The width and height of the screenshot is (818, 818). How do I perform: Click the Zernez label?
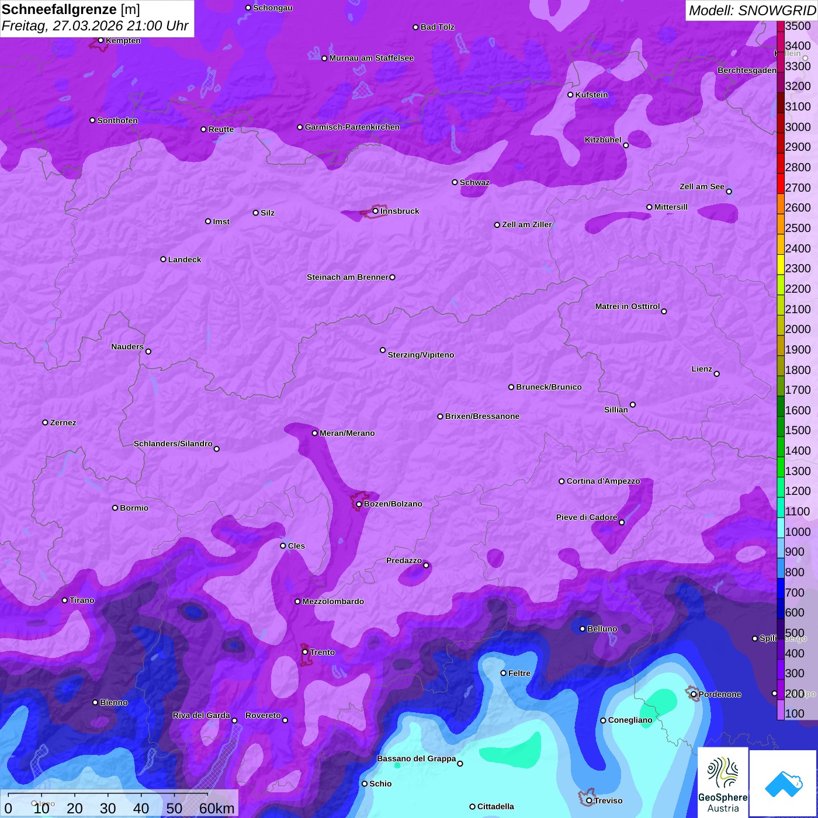click(63, 422)
